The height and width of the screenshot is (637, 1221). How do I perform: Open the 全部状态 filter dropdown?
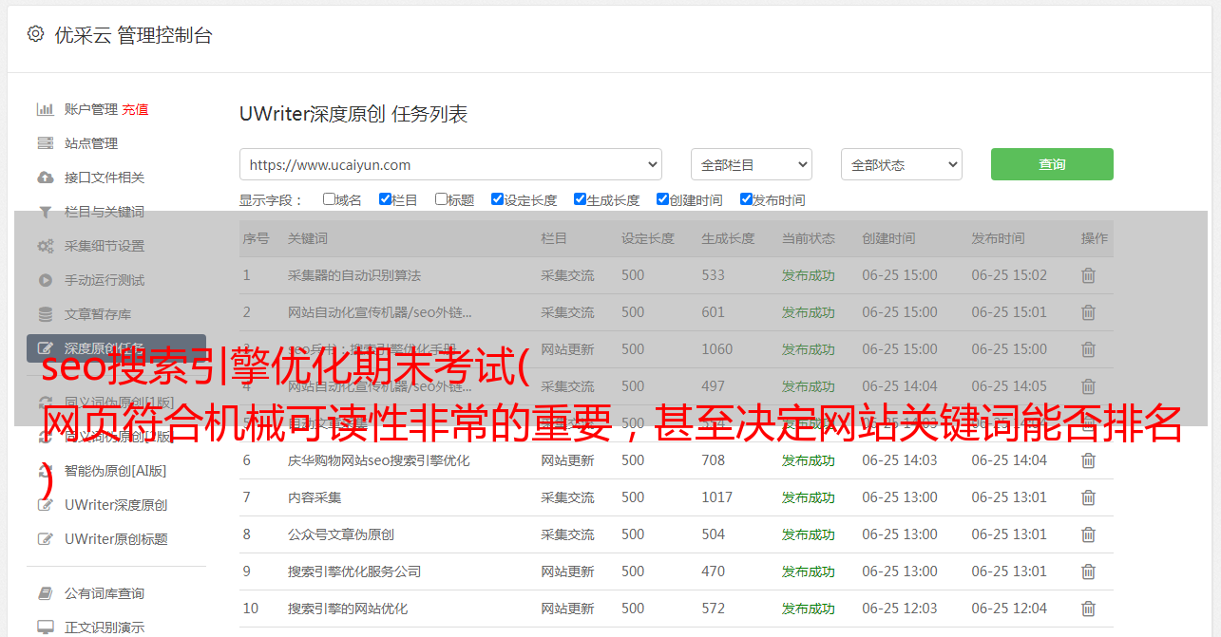pos(901,164)
